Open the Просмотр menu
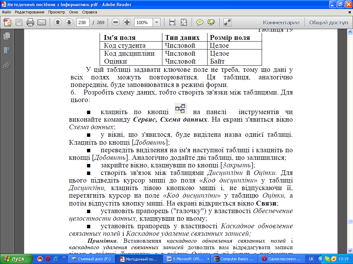Screen dimensions: 353x264 click(x=57, y=12)
